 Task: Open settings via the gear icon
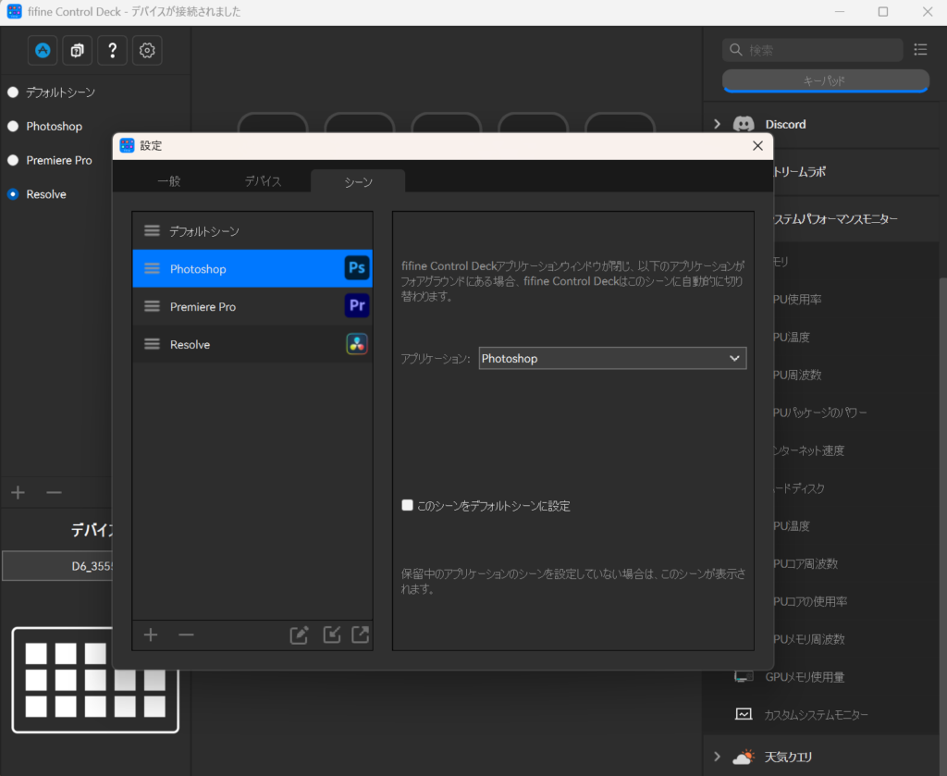pos(147,51)
